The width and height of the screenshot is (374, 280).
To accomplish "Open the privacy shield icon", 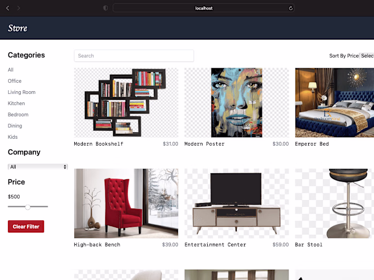I will coord(105,8).
